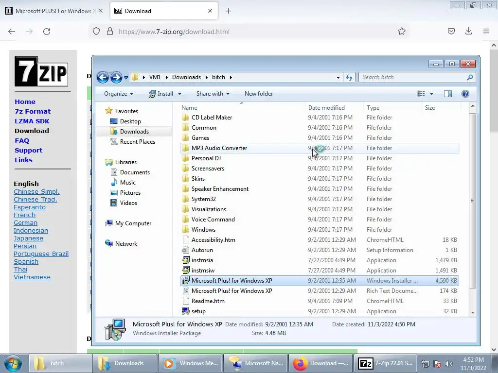Open the Windows Start menu
498x373 pixels.
coord(13,363)
